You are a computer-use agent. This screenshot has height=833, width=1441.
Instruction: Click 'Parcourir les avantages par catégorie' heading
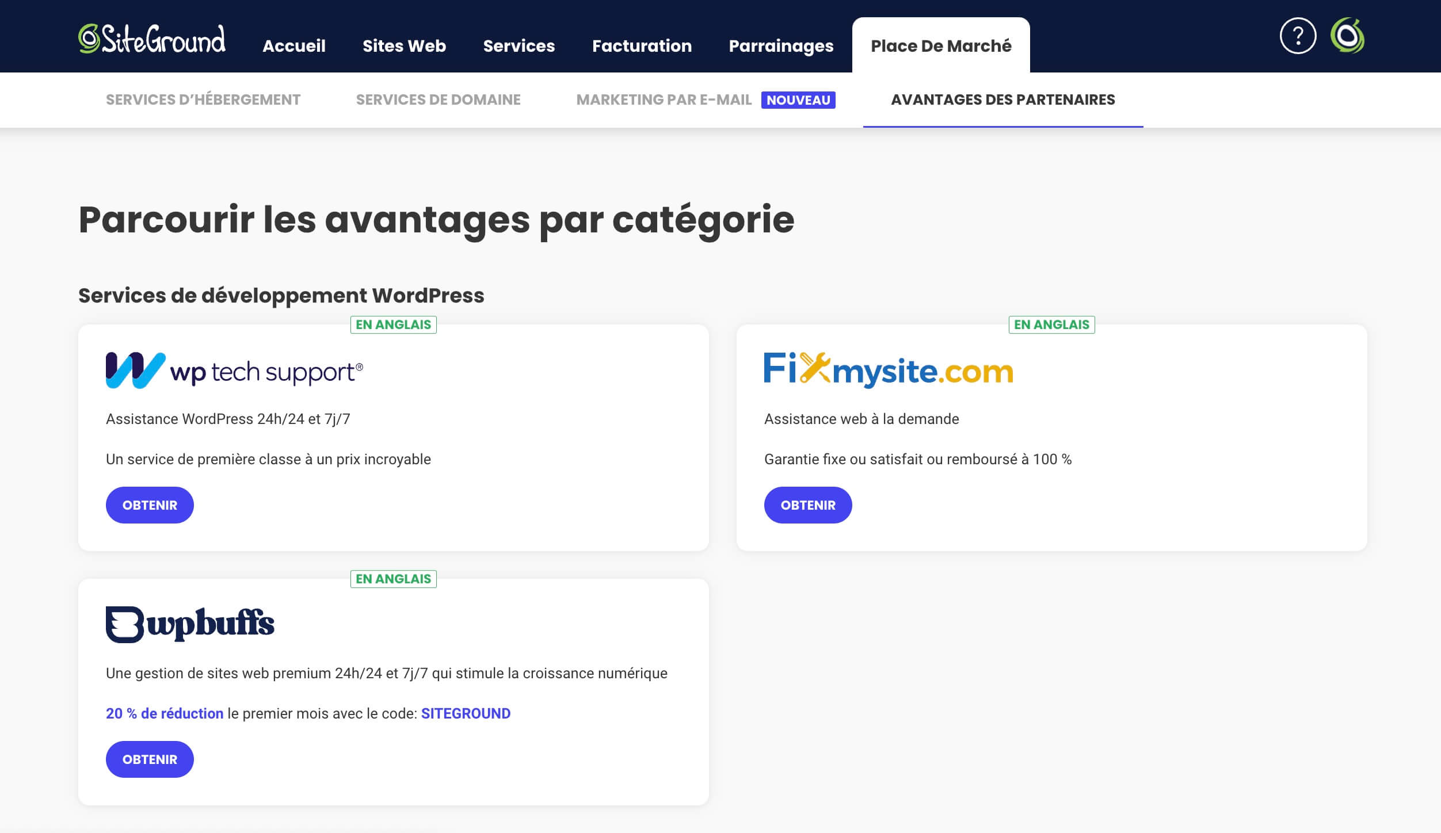(436, 220)
